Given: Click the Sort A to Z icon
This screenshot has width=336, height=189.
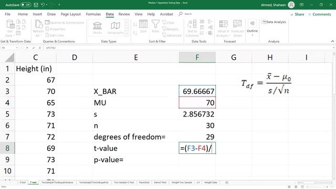Looking at the screenshot, I should pyautogui.click(x=135, y=25).
